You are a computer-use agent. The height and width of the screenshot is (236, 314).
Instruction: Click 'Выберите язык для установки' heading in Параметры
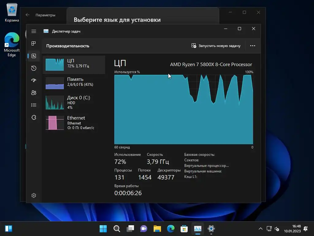coord(117,20)
